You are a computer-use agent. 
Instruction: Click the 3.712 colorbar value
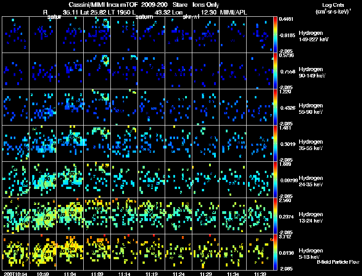click(285, 237)
